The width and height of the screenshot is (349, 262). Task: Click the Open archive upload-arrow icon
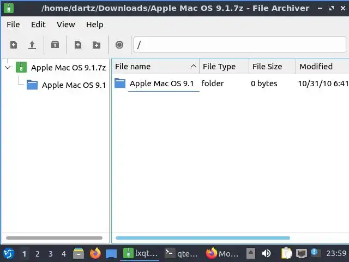coord(32,45)
